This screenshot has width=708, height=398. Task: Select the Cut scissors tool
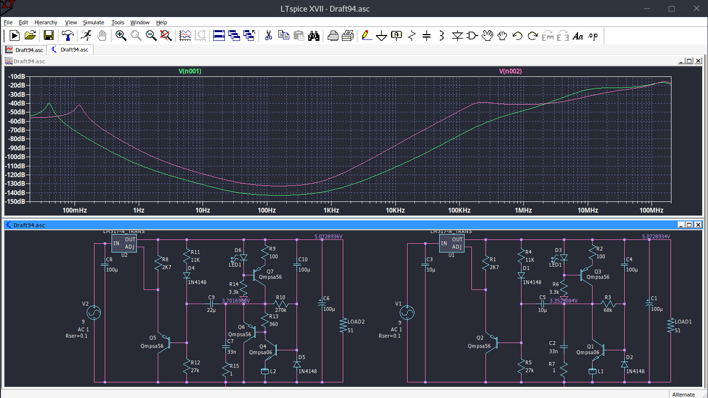[268, 36]
